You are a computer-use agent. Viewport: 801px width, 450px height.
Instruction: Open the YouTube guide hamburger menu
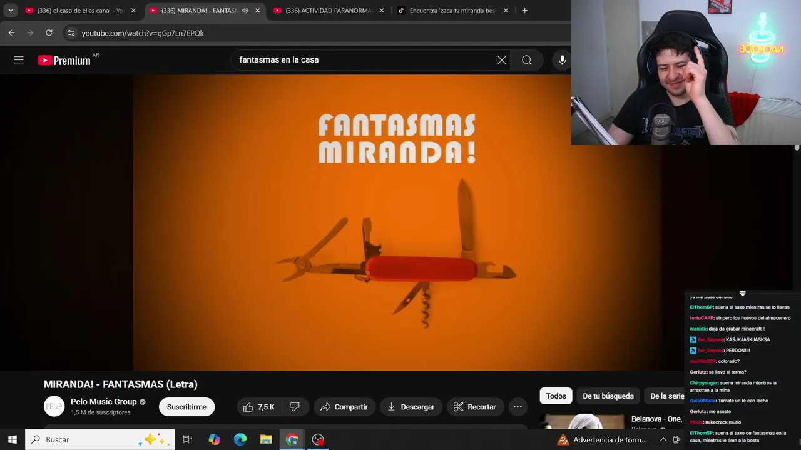coord(19,60)
